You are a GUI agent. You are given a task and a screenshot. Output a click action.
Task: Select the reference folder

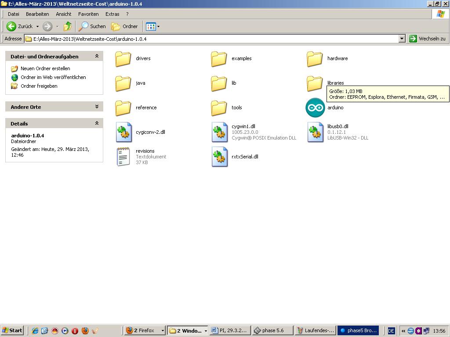point(136,108)
